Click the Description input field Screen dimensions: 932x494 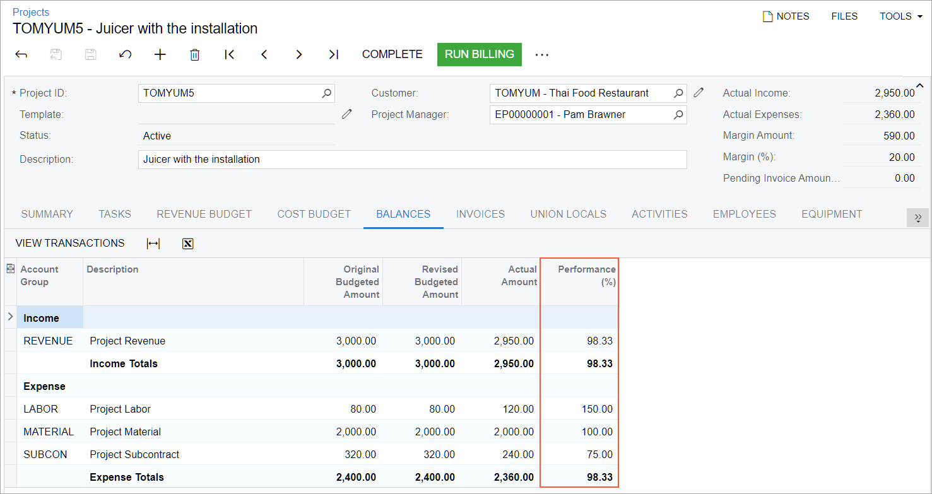click(x=411, y=160)
